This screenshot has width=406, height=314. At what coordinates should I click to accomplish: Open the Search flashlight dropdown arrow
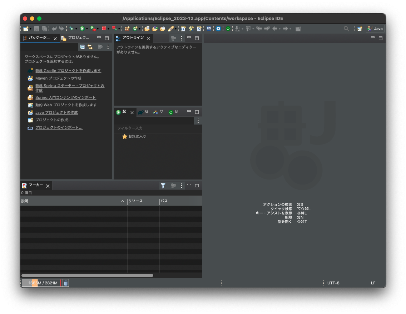tap(175, 29)
